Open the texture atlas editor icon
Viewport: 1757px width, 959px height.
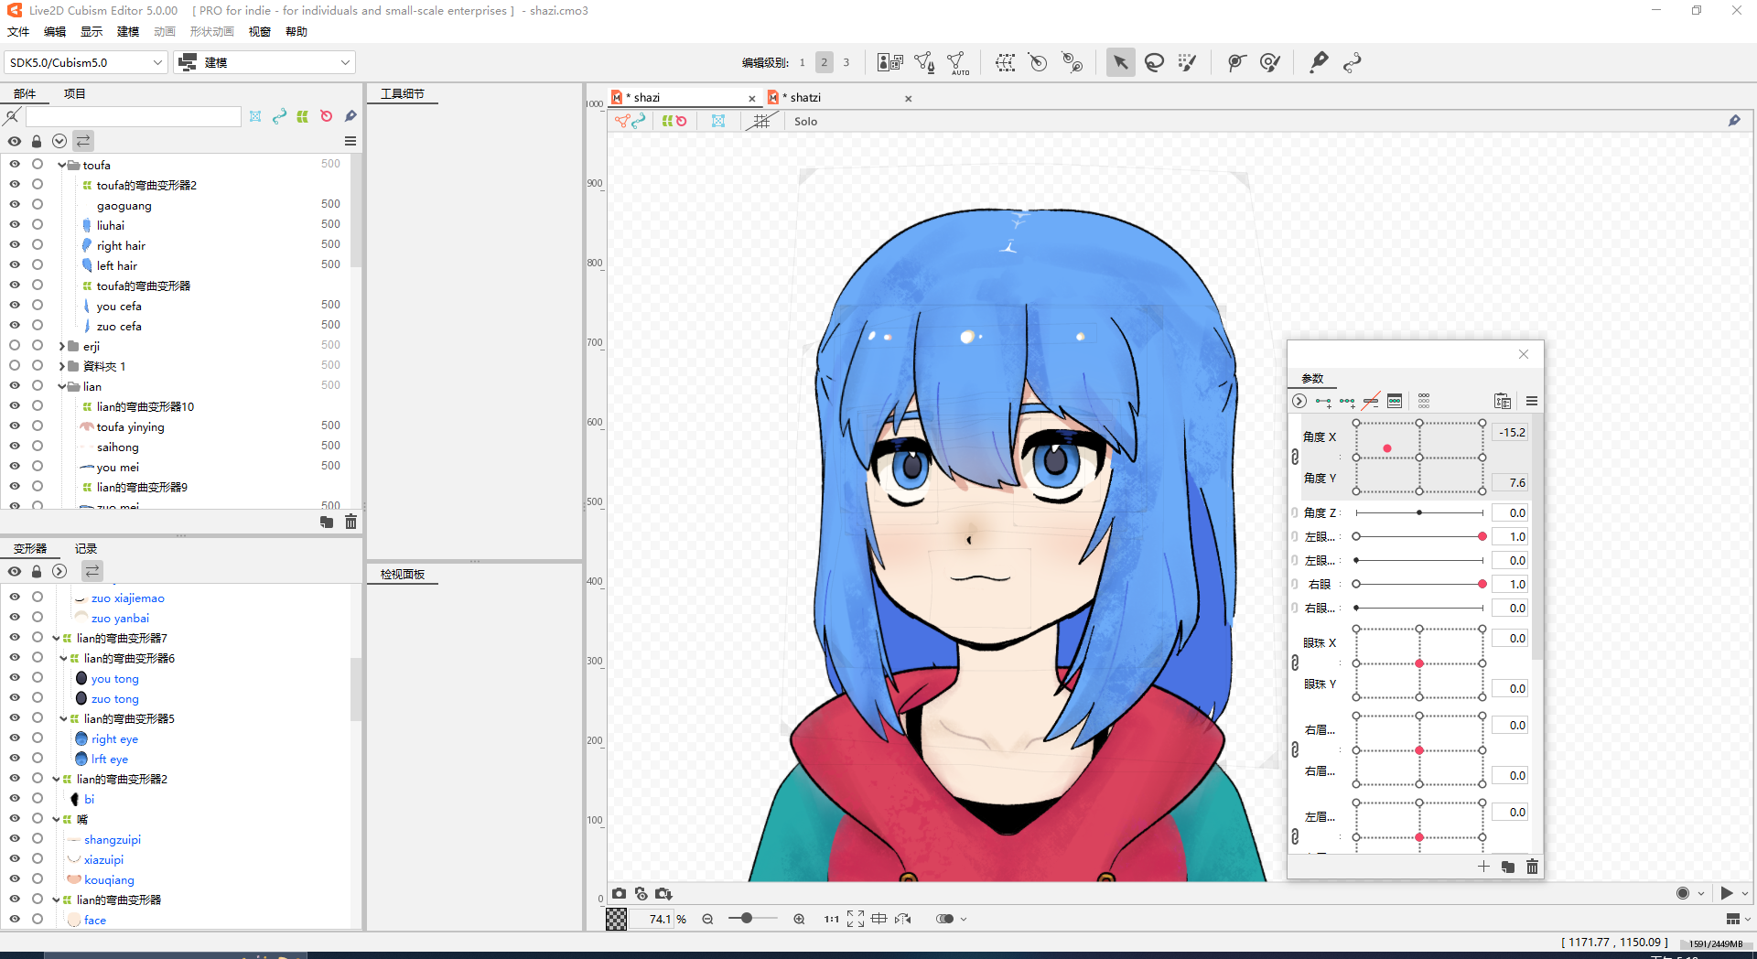click(x=889, y=62)
